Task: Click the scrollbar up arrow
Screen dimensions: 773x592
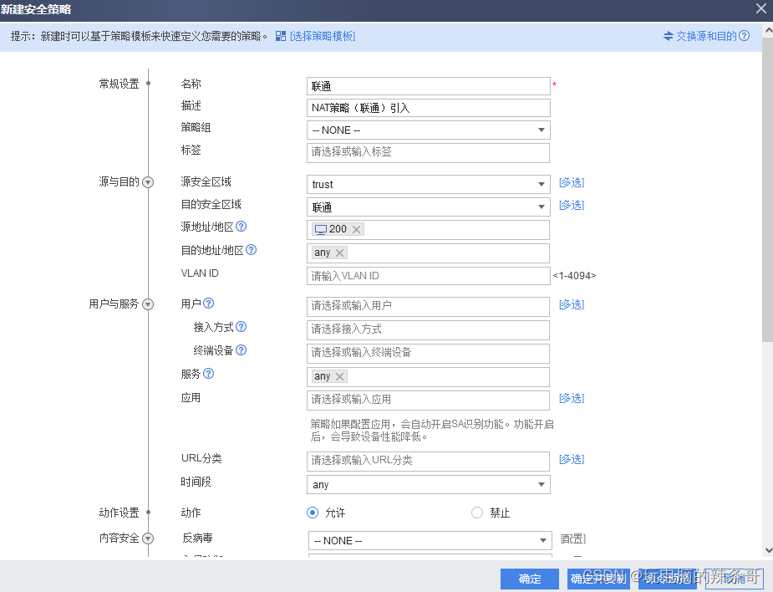Action: click(x=768, y=31)
